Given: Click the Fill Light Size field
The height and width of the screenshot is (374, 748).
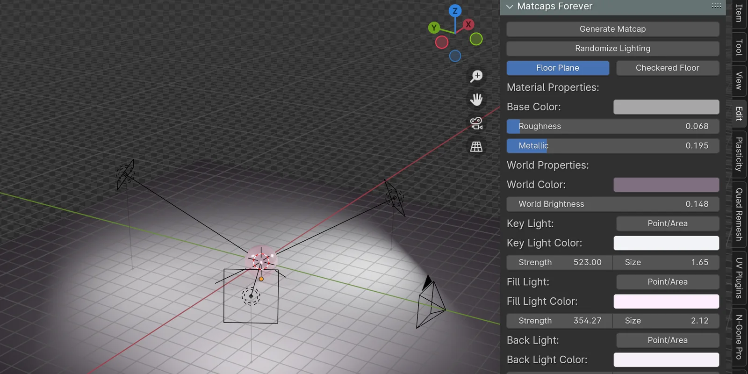Looking at the screenshot, I should (666, 321).
